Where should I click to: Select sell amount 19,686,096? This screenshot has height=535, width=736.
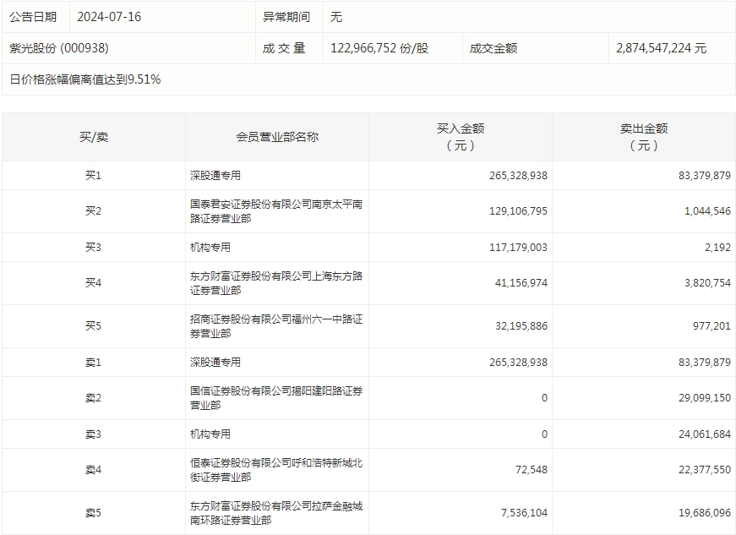705,513
